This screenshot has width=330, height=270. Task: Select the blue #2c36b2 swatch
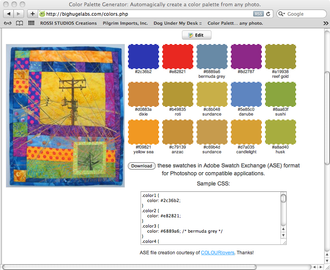(x=143, y=57)
